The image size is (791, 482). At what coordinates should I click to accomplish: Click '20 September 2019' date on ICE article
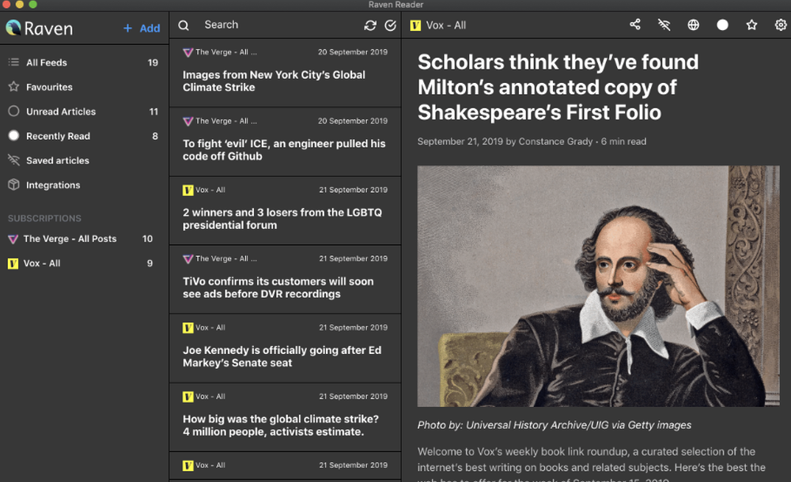click(x=353, y=121)
